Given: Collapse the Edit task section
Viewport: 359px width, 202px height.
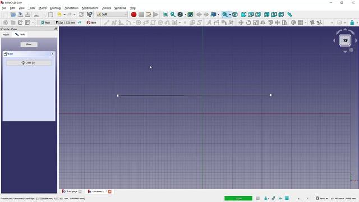Looking at the screenshot, I should (52, 54).
